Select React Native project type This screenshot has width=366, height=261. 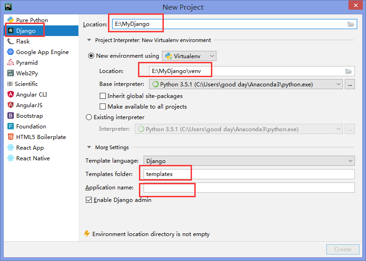(x=41, y=158)
